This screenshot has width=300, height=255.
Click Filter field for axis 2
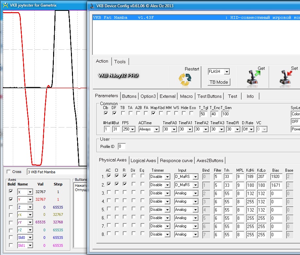[218, 185]
